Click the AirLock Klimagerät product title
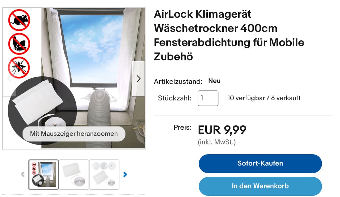Viewport: 340px width, 197px height. (229, 35)
